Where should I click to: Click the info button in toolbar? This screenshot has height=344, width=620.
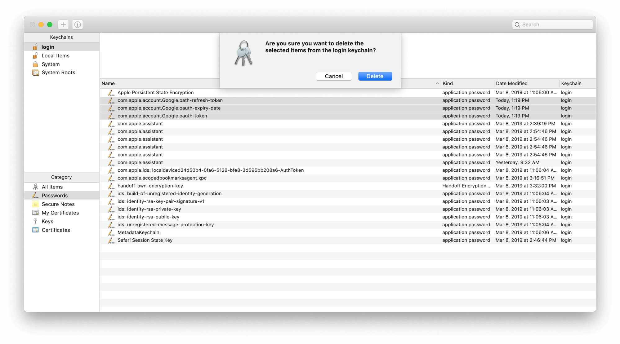click(78, 24)
